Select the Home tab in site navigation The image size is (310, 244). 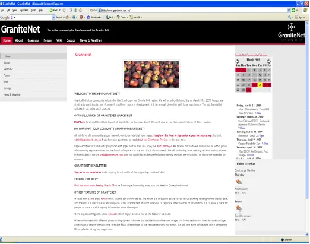pos(7,40)
